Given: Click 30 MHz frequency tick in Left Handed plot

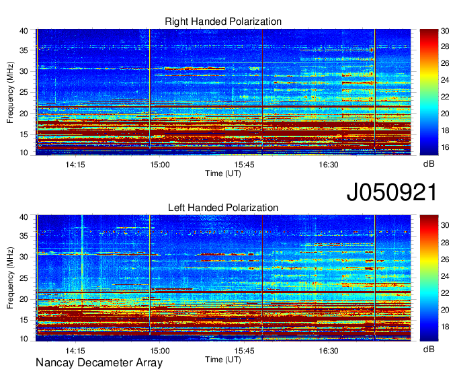Looking at the screenshot, I should [24, 257].
